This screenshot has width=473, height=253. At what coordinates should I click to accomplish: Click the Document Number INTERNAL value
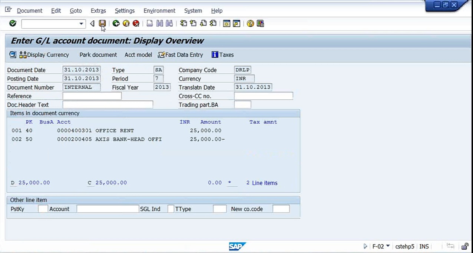click(82, 87)
